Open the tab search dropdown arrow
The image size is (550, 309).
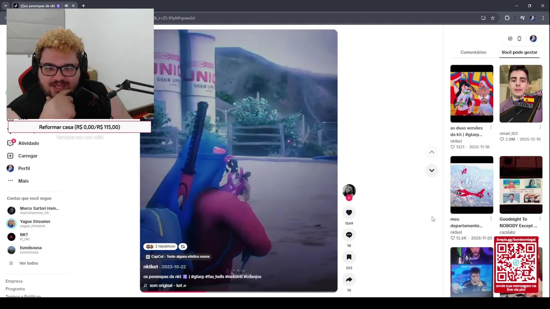click(x=5, y=6)
